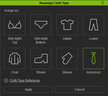Select the Lower pants cloth type

click(x=94, y=25)
